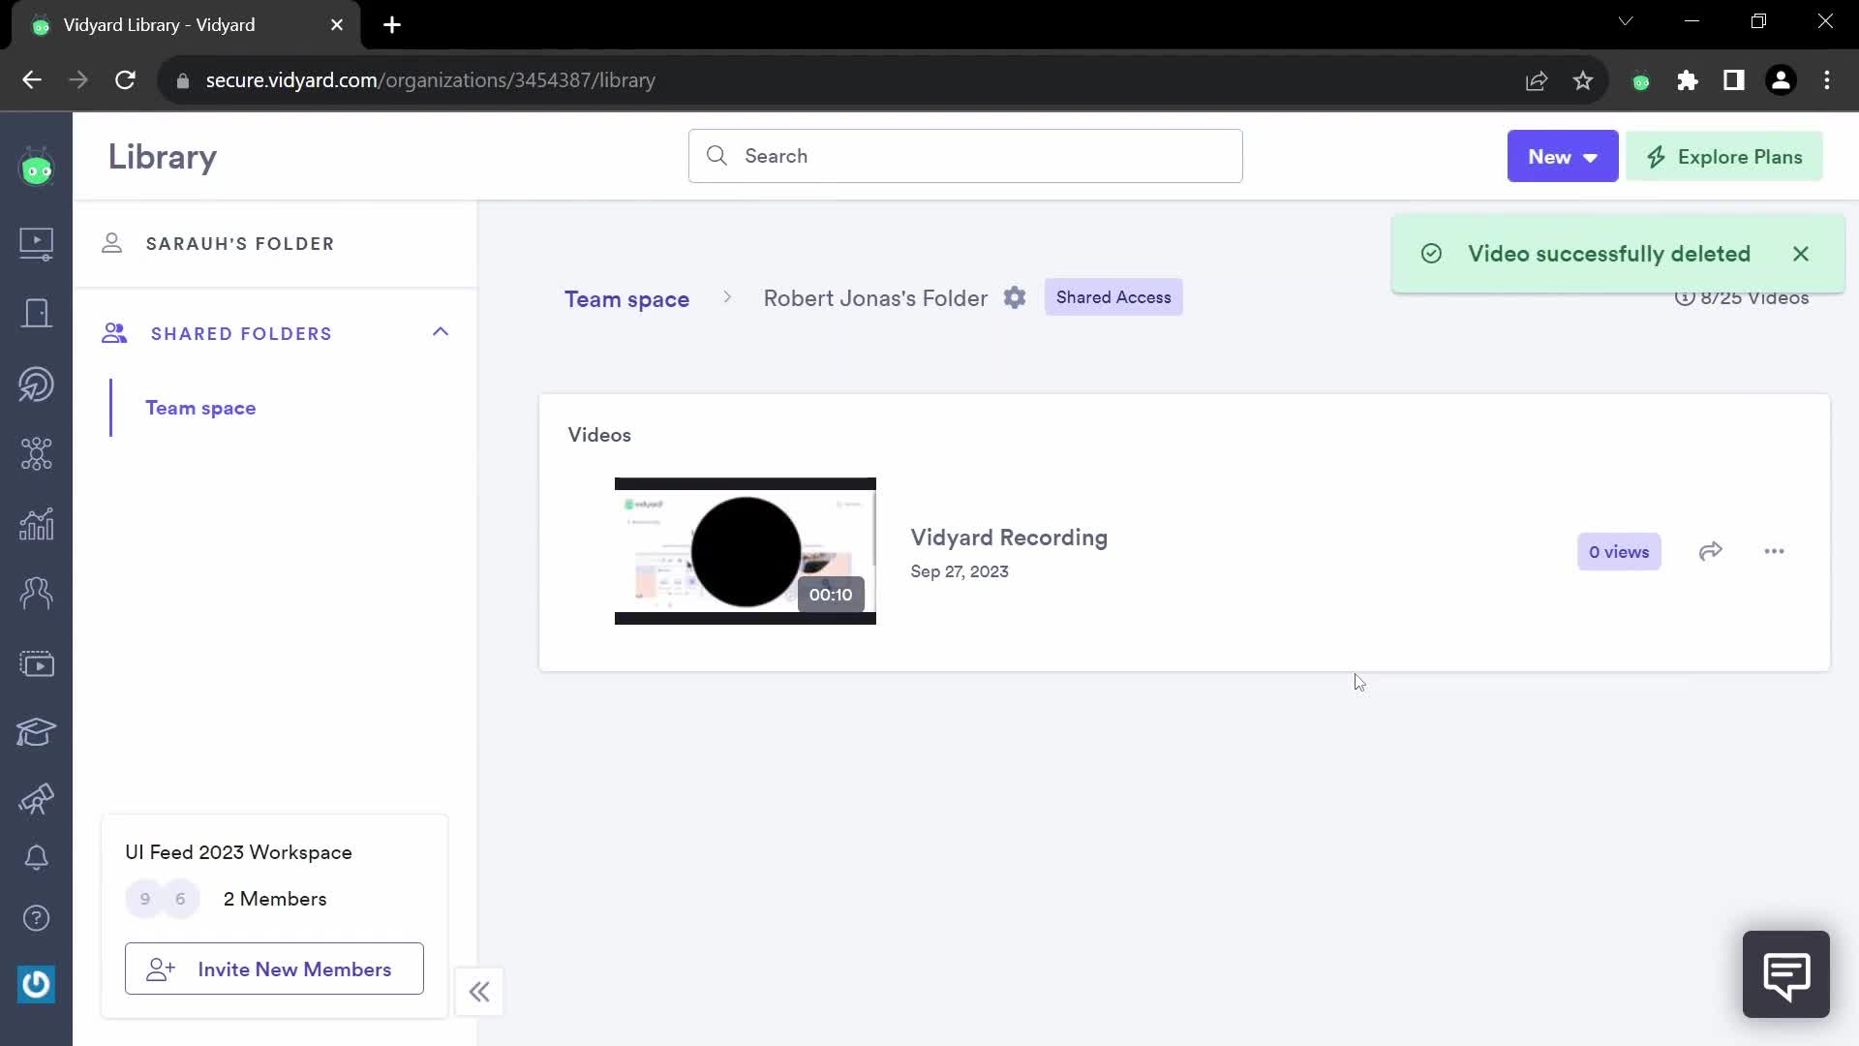Dismiss the video successfully deleted notification

1802,254
